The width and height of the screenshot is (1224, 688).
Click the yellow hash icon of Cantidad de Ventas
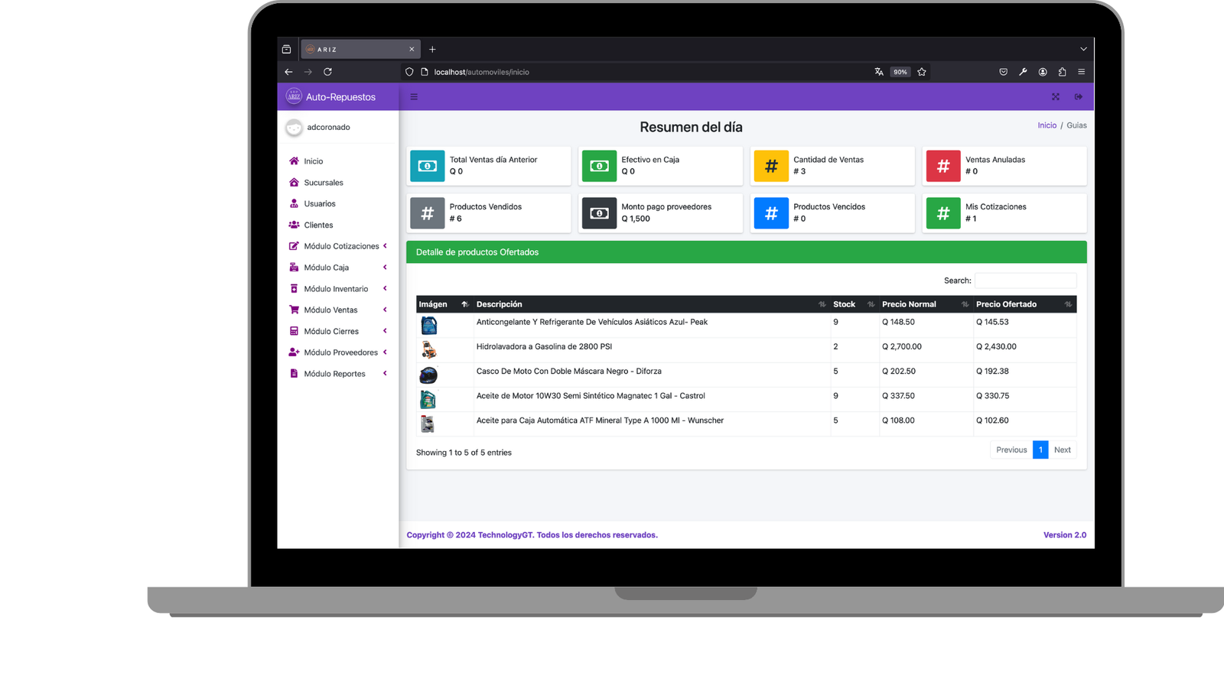pyautogui.click(x=771, y=166)
